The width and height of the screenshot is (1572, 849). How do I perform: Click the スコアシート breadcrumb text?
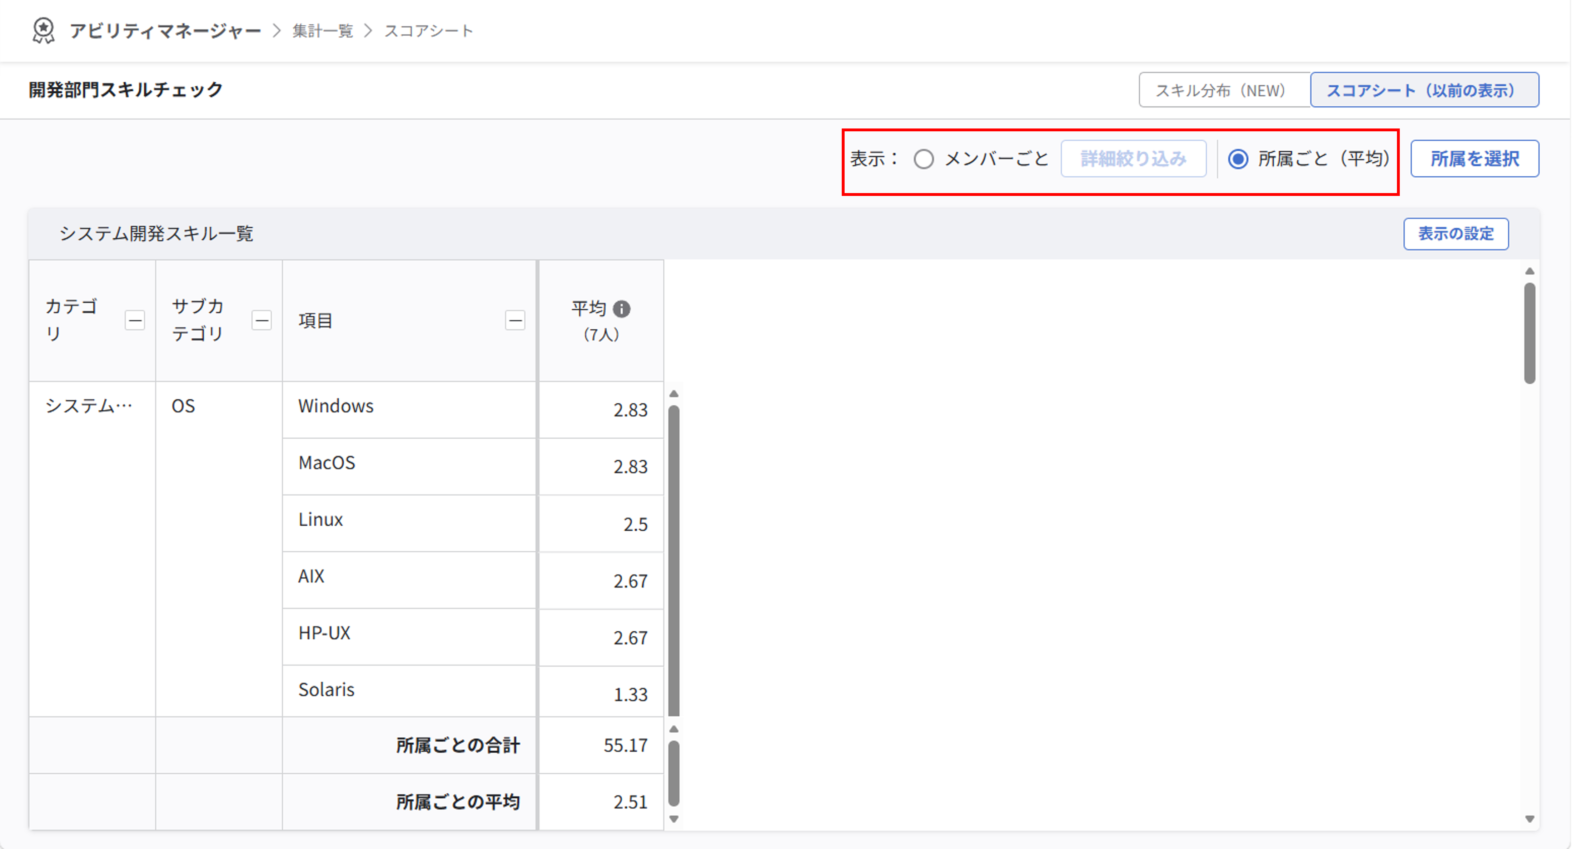(428, 31)
